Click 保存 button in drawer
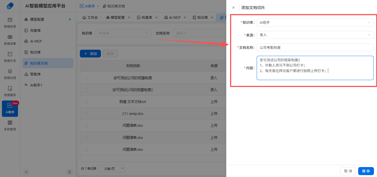377x177 pixels. pyautogui.click(x=366, y=171)
